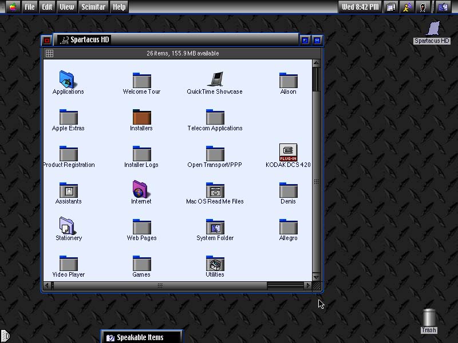Image resolution: width=458 pixels, height=343 pixels.
Task: Zoom the Spartacus HD window
Action: [305, 40]
